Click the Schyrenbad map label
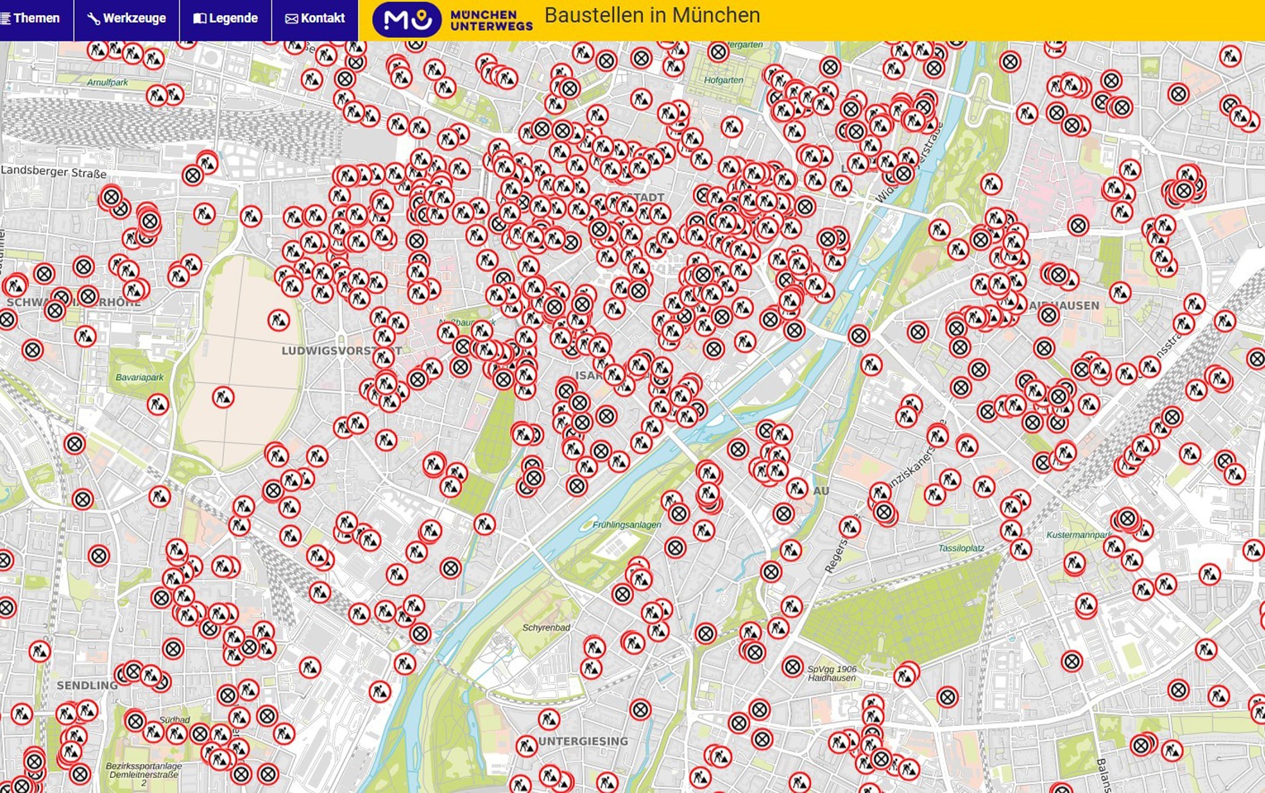 546,628
